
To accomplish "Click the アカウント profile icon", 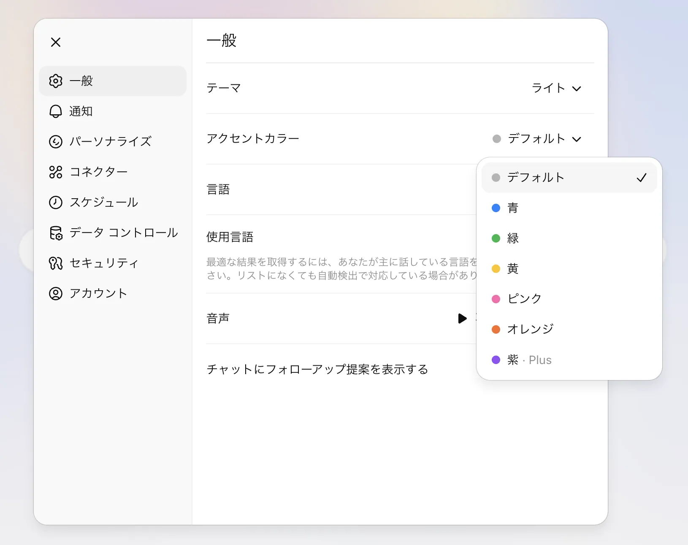I will click(x=55, y=293).
